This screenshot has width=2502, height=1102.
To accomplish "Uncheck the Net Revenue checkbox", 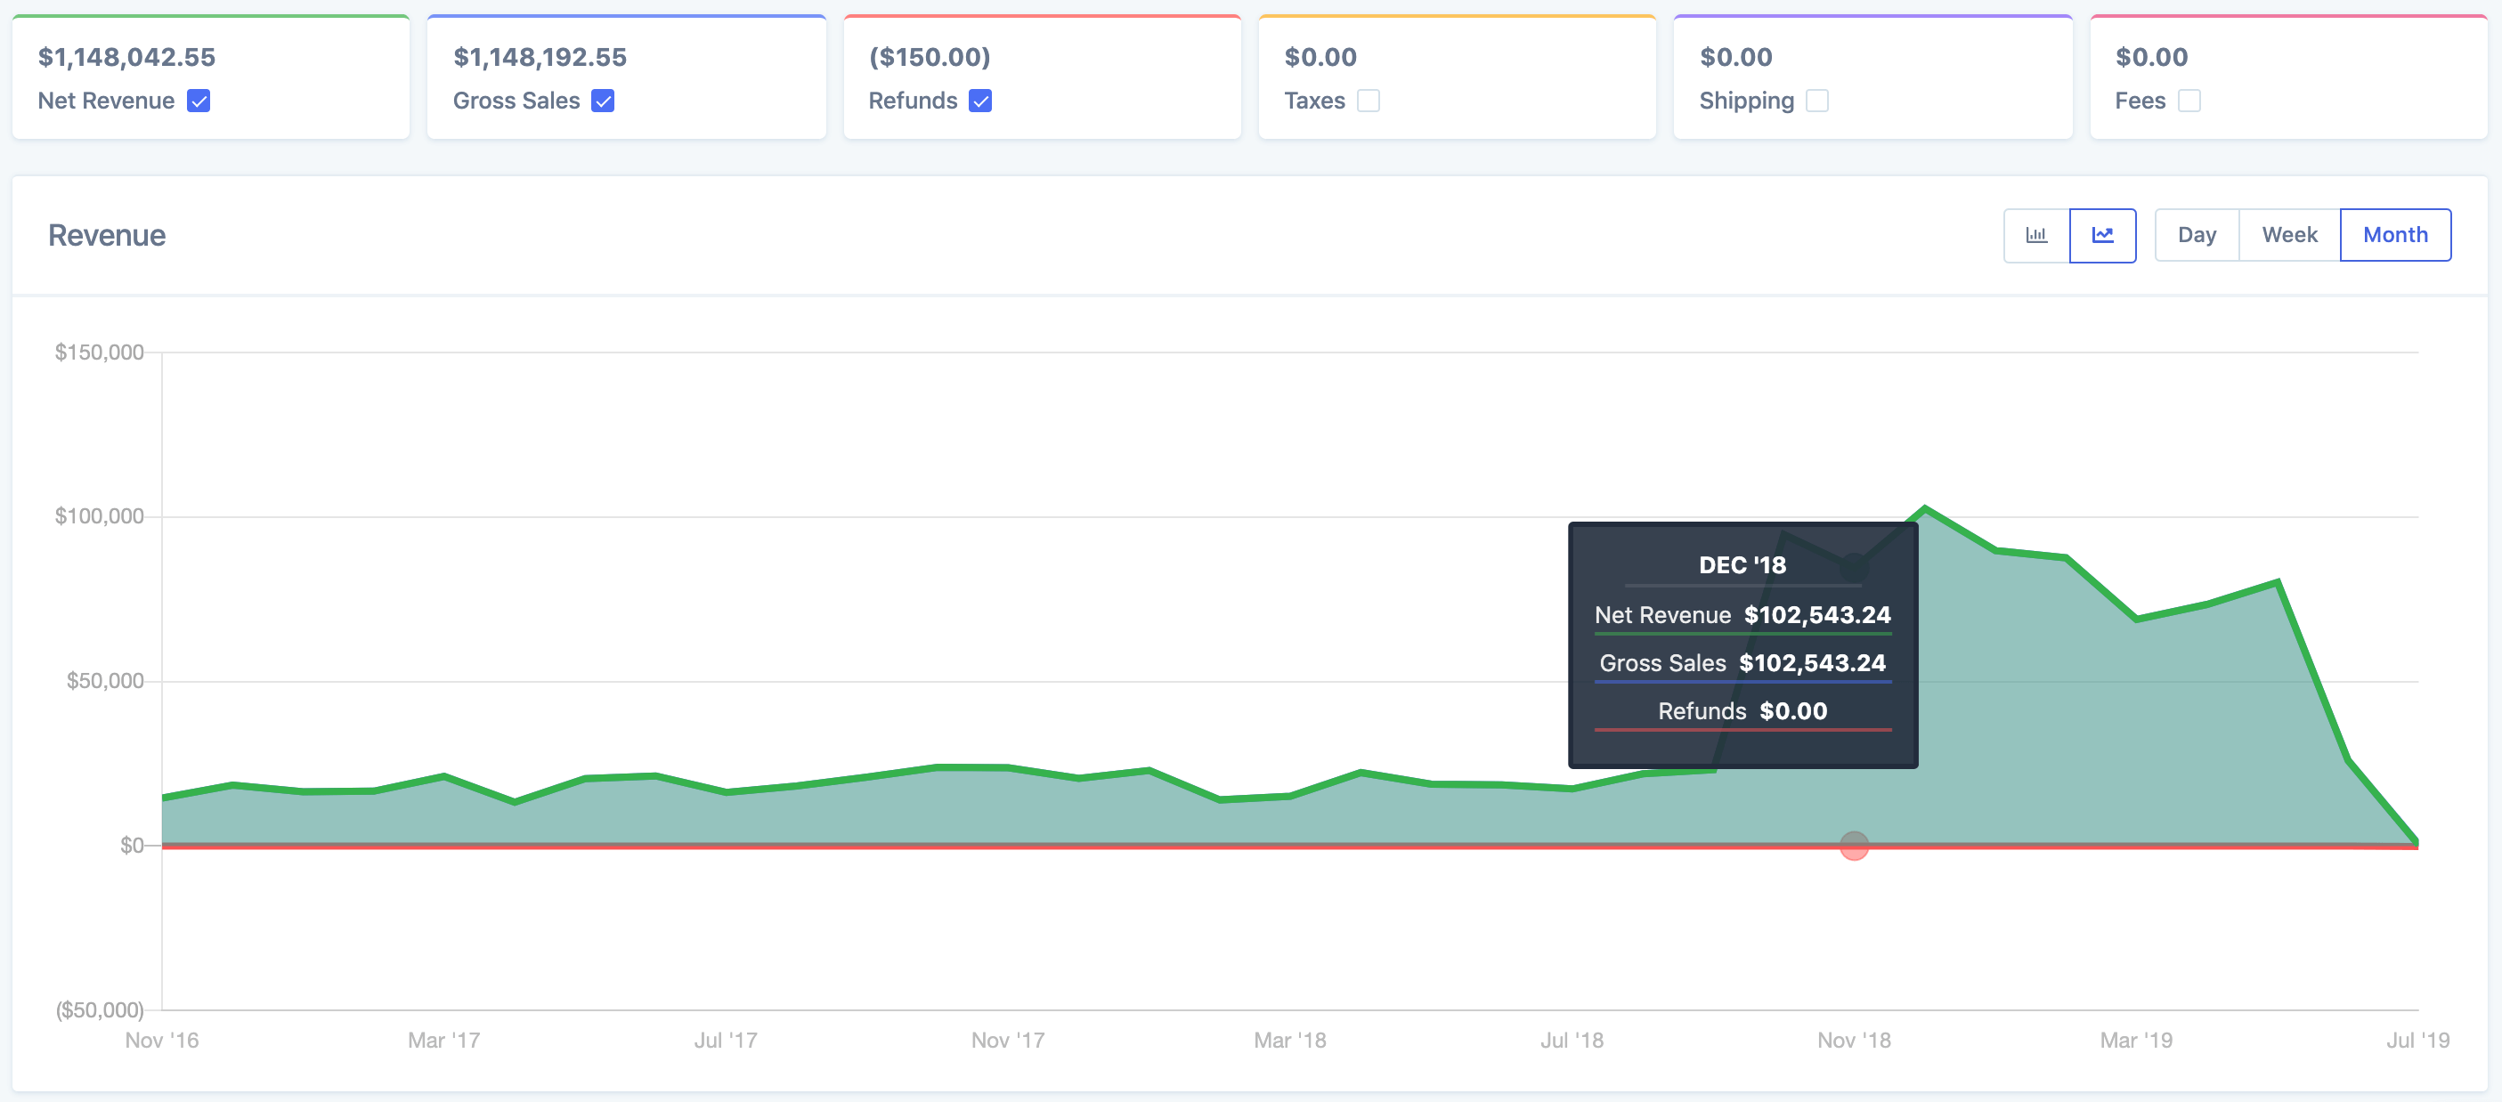I will point(199,101).
